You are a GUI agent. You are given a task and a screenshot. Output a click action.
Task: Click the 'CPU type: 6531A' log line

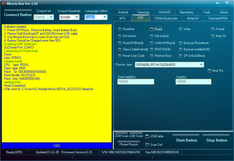tap(16, 65)
